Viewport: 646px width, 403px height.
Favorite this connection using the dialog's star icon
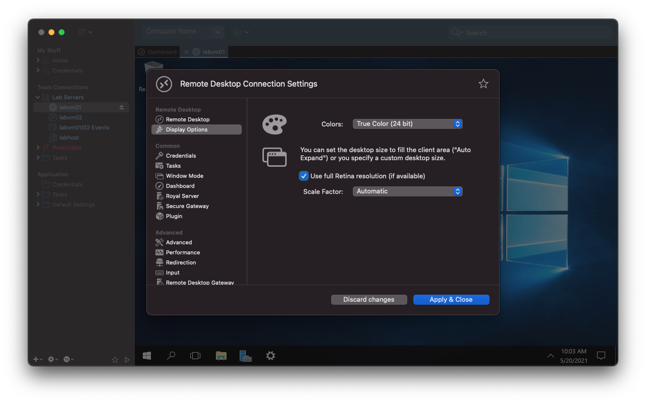pyautogui.click(x=483, y=84)
